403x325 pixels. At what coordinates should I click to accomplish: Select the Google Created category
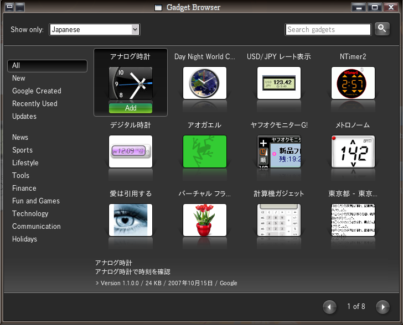click(x=37, y=91)
